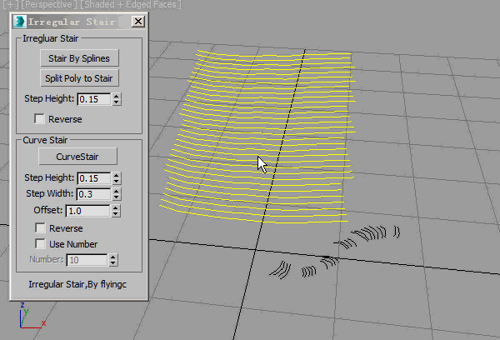Image resolution: width=500 pixels, height=340 pixels.
Task: Adjust the Number spinner arrows
Action: 113,260
